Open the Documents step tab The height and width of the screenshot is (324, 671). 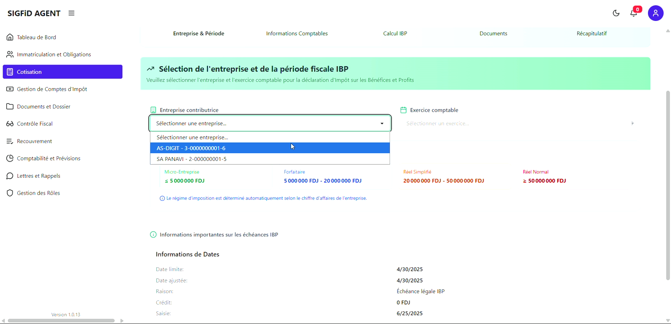coord(493,33)
